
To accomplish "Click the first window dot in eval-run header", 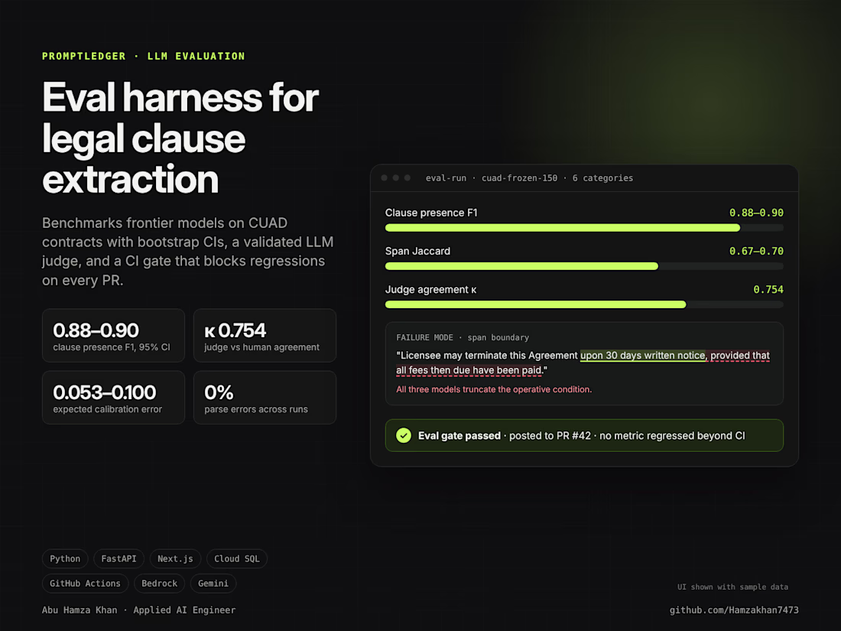I will 384,177.
